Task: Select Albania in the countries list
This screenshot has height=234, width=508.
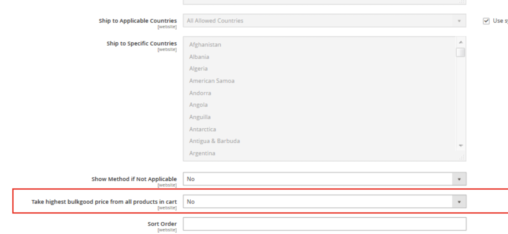Action: coord(199,57)
